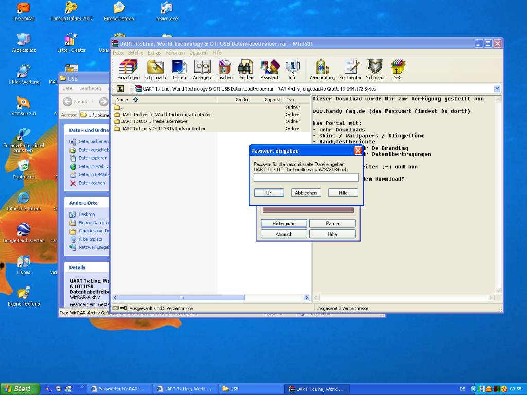527x395 pixels.
Task: Sort the file list by the Name column
Action: click(165, 99)
